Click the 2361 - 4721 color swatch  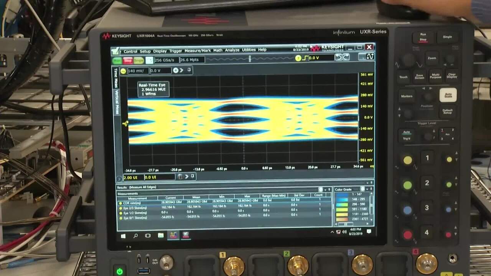click(341, 220)
